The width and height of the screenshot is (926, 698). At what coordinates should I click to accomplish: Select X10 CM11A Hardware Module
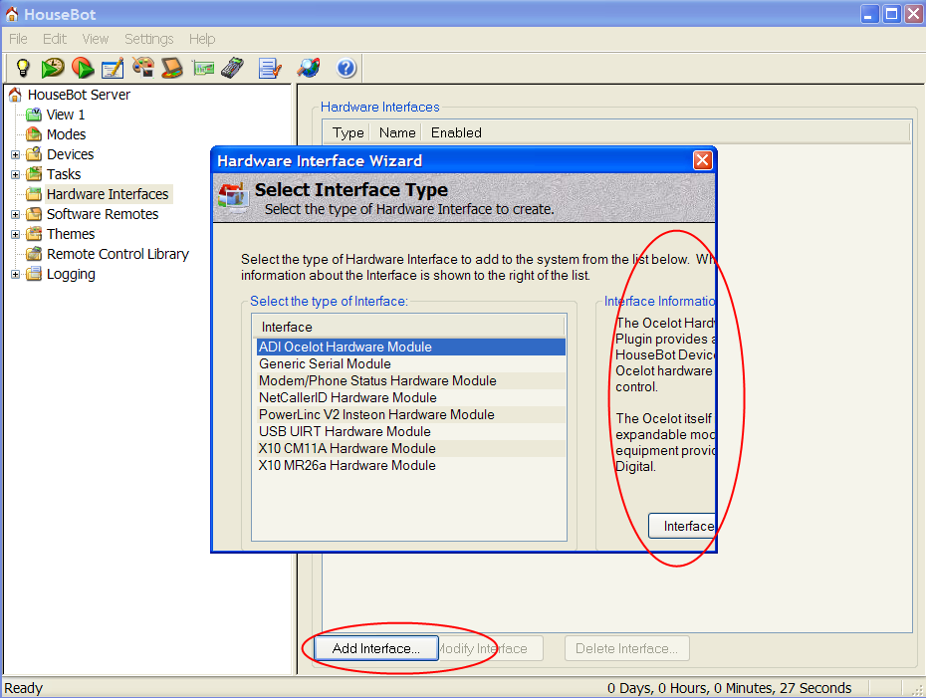pos(411,449)
